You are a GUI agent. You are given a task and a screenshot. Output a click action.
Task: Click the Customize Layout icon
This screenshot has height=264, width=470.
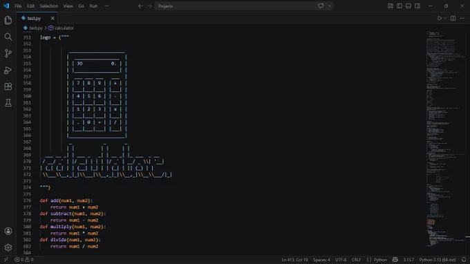391,6
